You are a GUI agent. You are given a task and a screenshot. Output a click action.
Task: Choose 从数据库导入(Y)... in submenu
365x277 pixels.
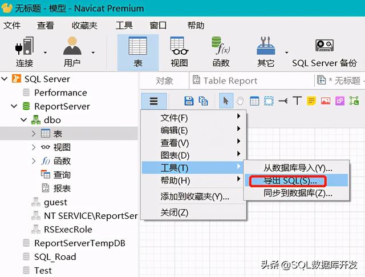(x=297, y=168)
